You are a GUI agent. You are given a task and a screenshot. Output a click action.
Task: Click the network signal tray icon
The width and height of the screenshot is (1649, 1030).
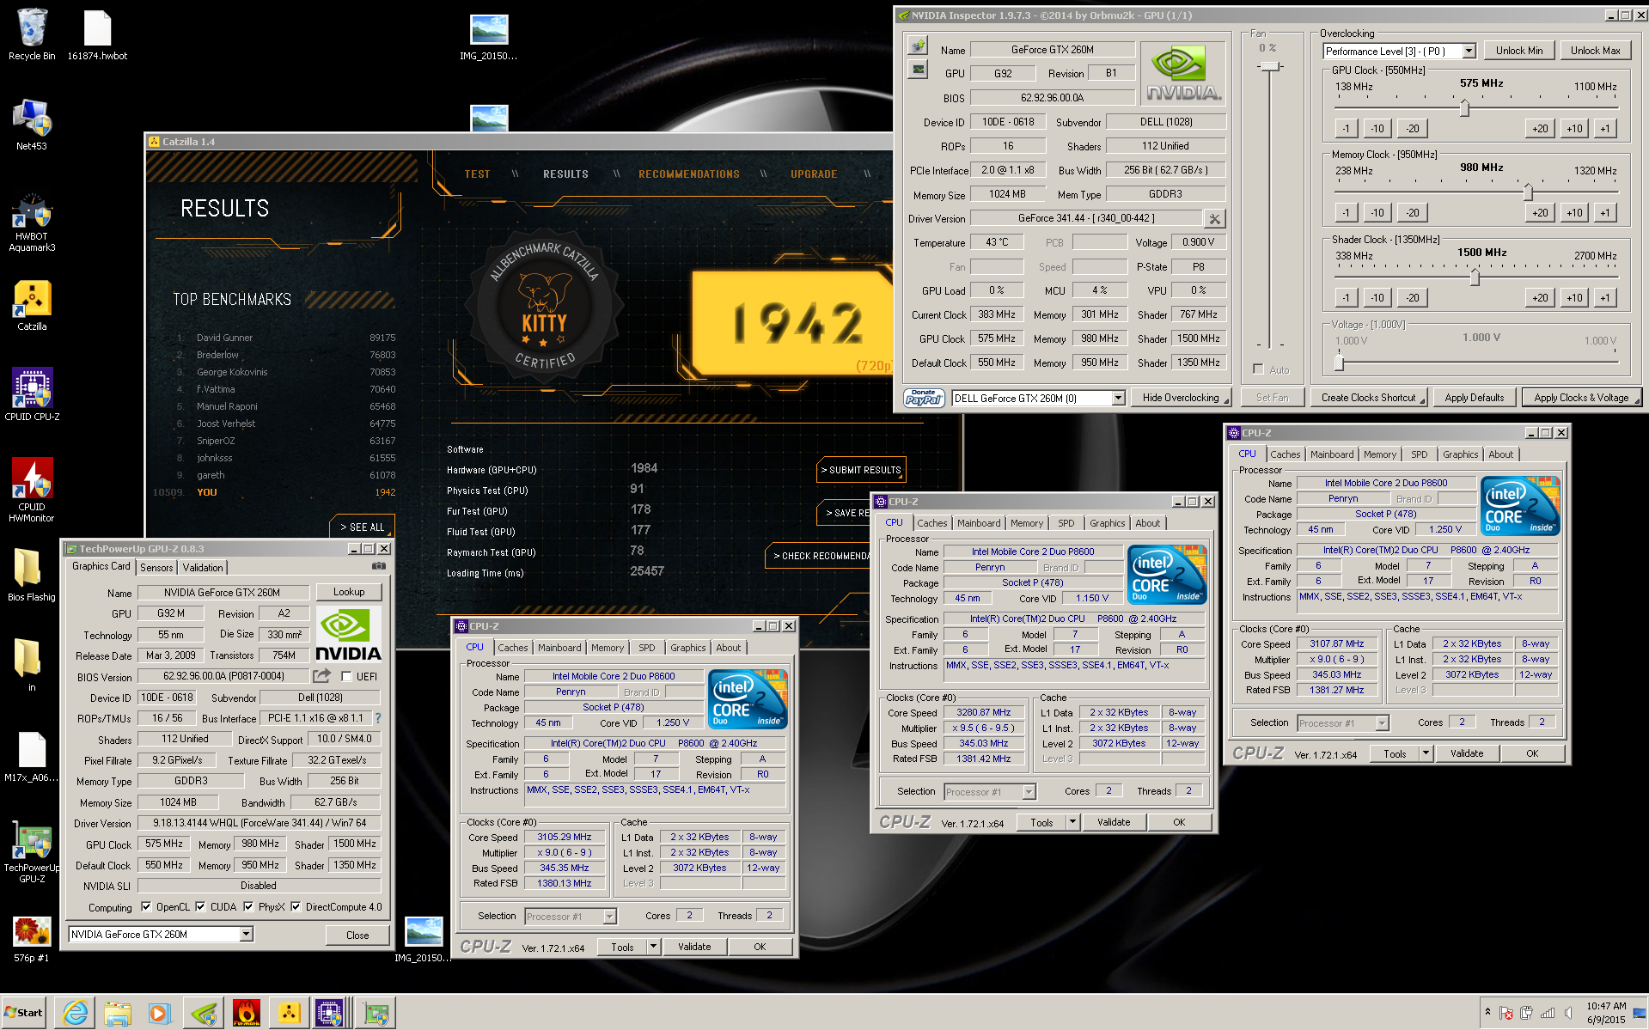1548,1013
